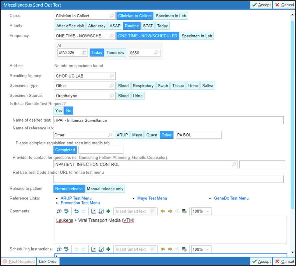Open time lookup icon in 0656 field
The image size is (296, 266).
156,53
